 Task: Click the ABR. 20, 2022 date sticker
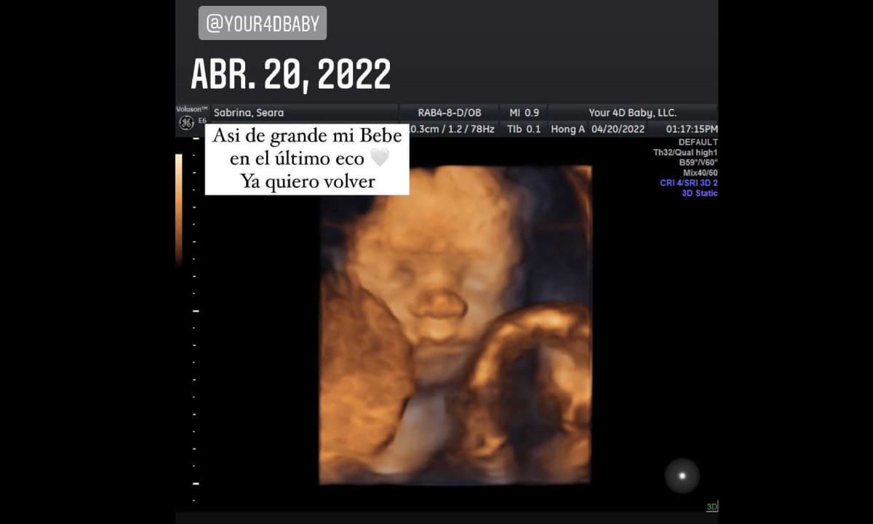point(290,74)
